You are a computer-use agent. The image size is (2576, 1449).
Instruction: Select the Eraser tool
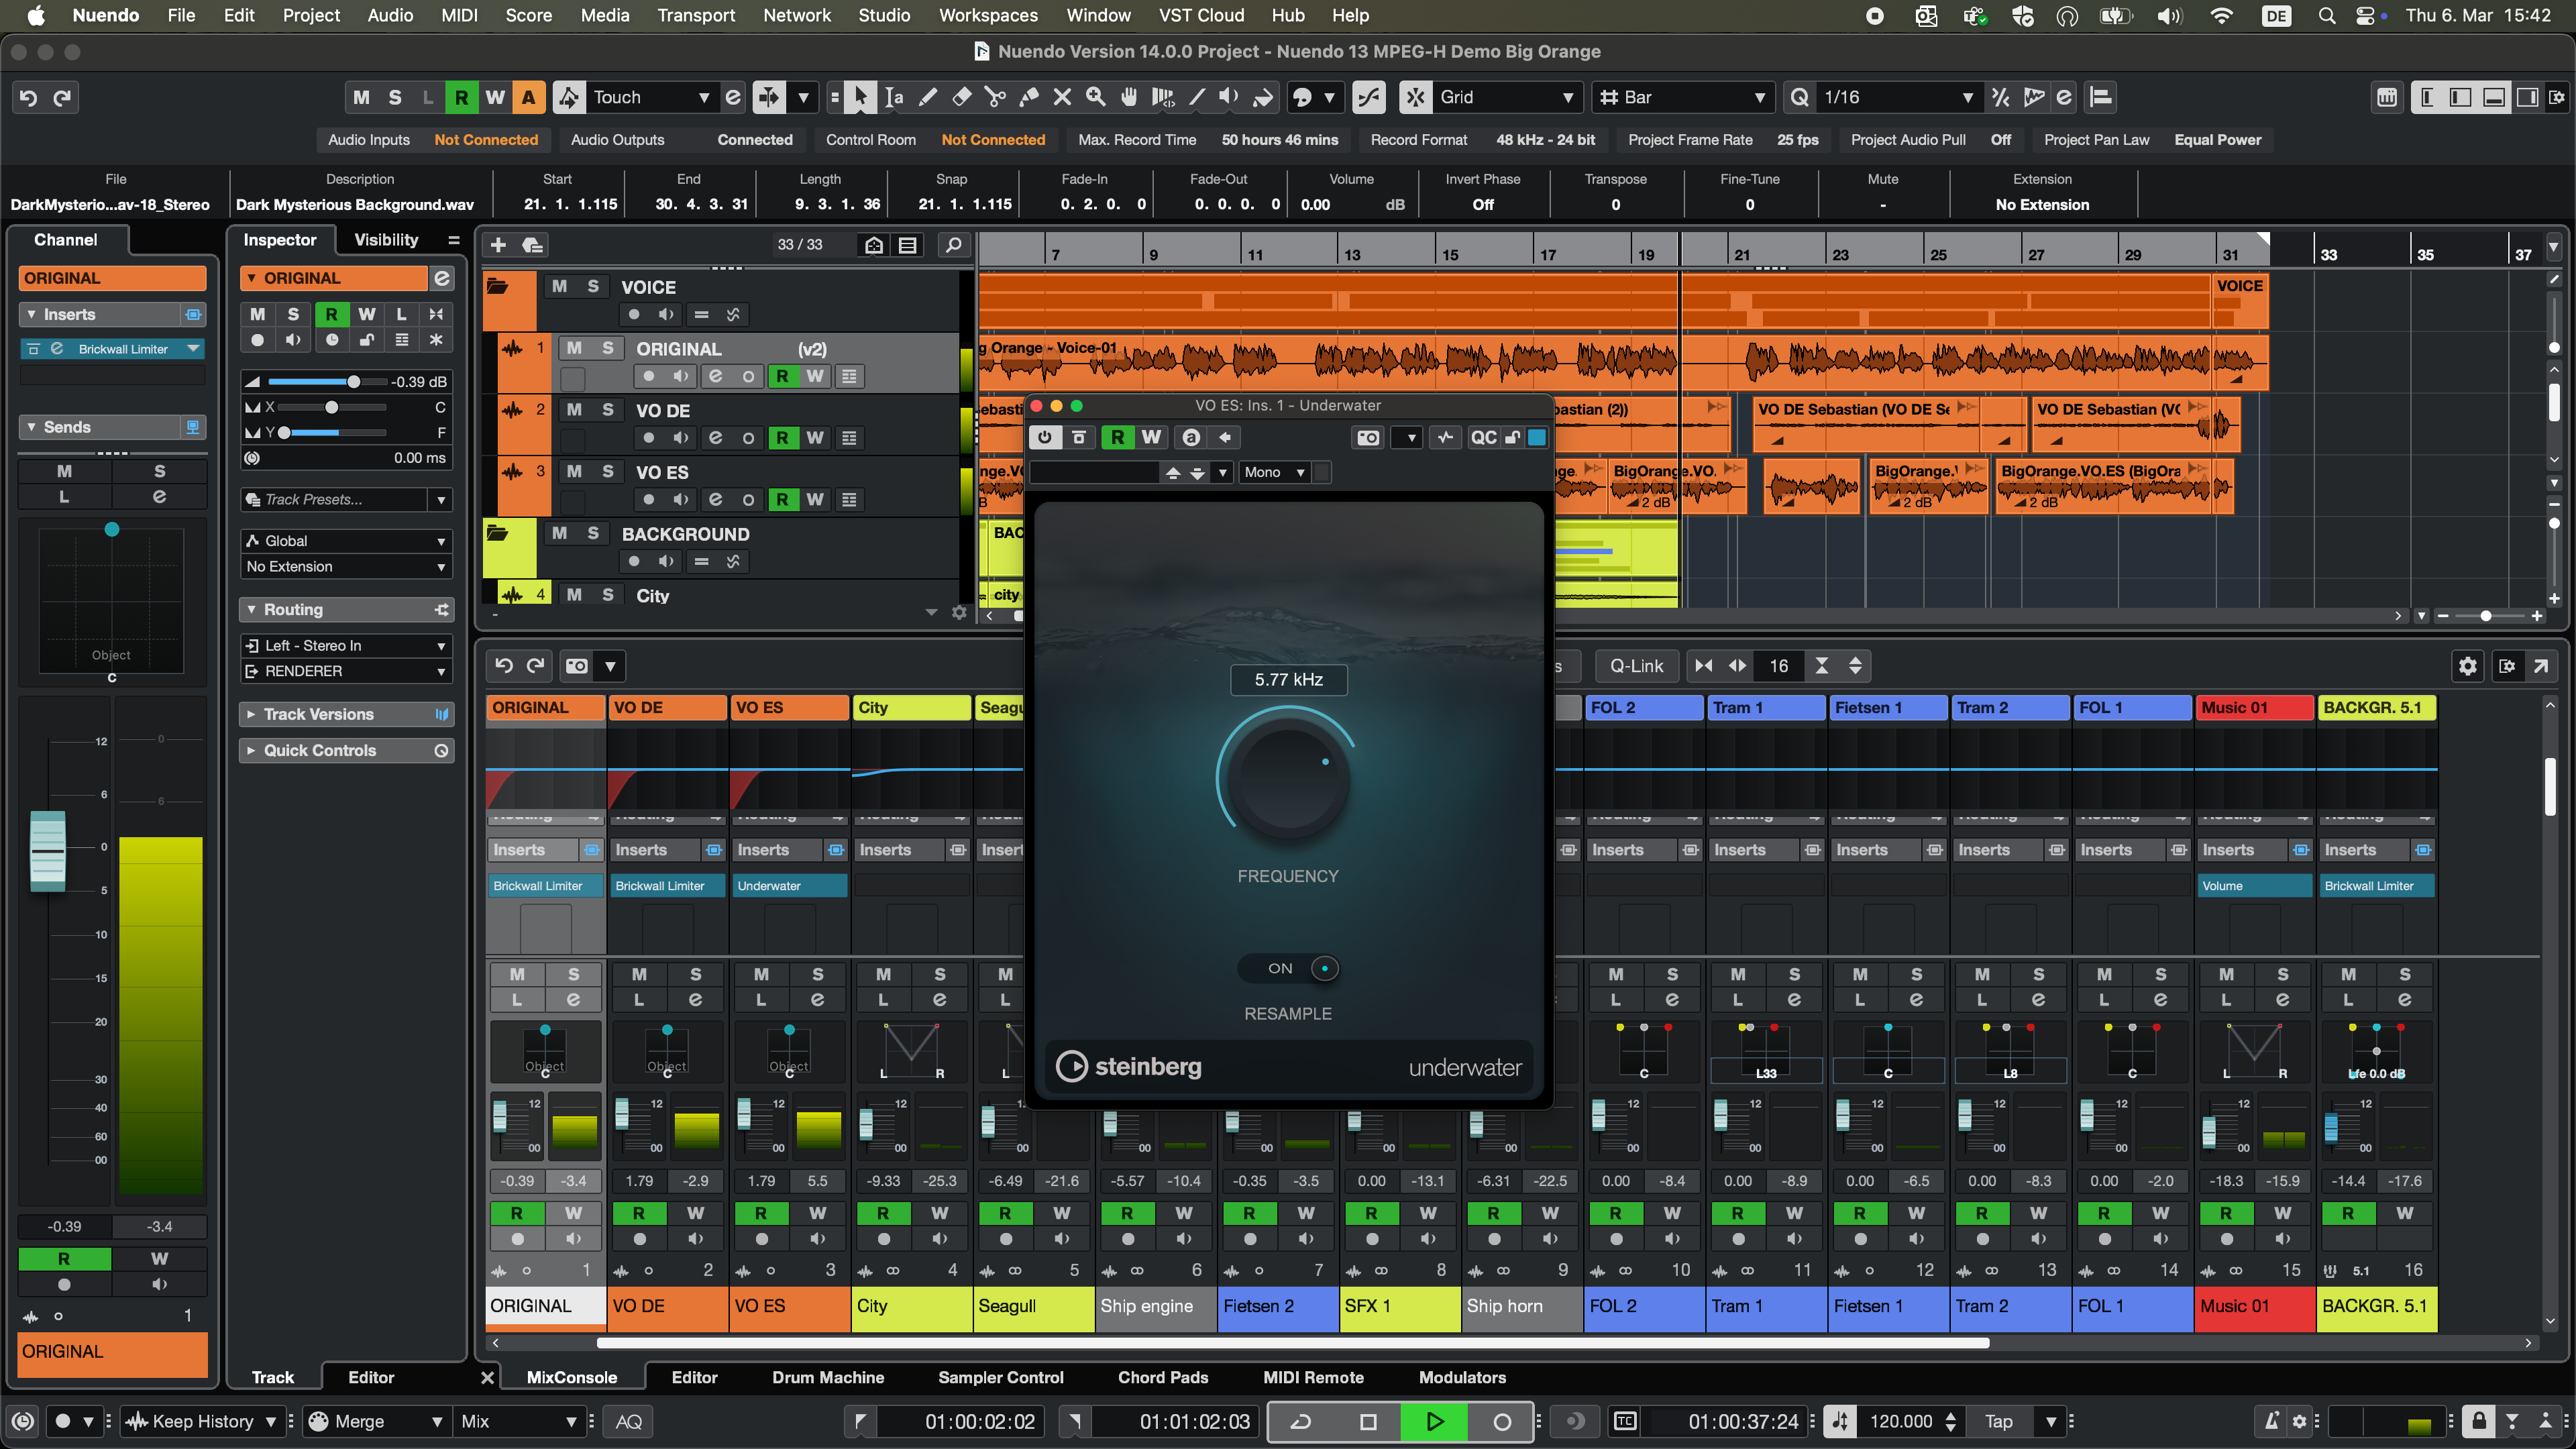[x=961, y=97]
